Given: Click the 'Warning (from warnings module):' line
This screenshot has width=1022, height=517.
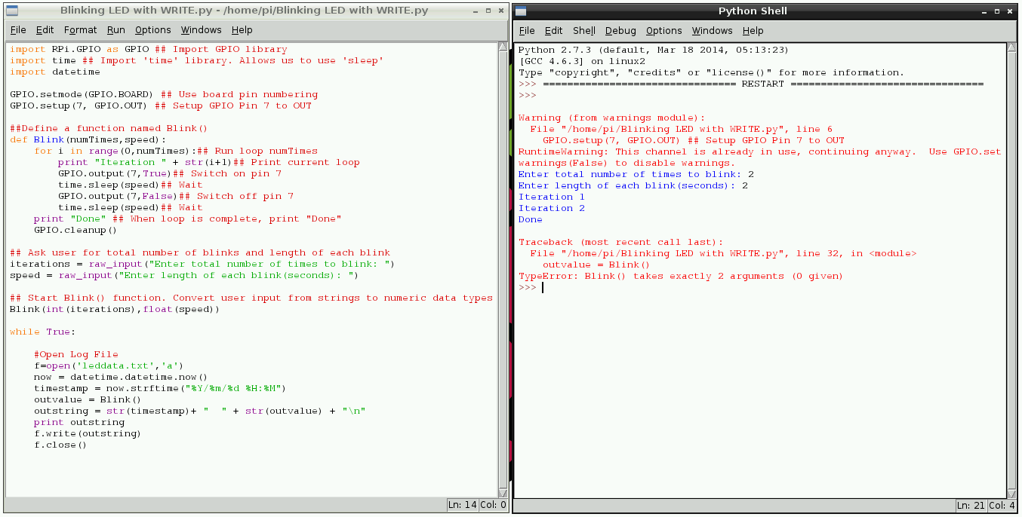Looking at the screenshot, I should click(611, 118).
